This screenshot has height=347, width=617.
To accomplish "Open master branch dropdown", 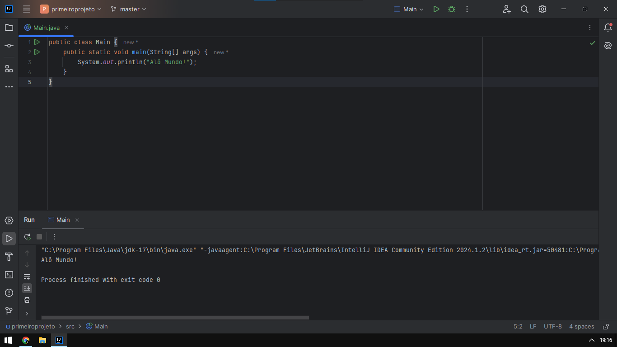I will pyautogui.click(x=129, y=9).
